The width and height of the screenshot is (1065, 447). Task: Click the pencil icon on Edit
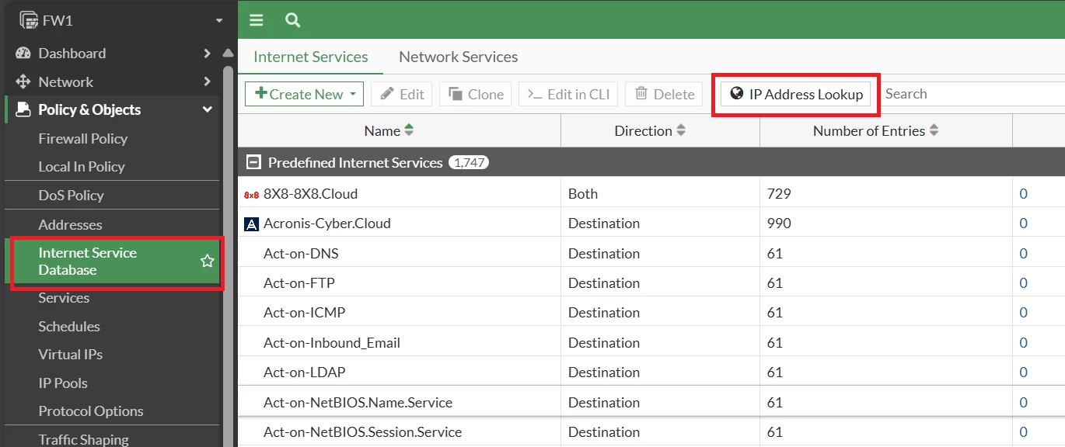pyautogui.click(x=387, y=94)
